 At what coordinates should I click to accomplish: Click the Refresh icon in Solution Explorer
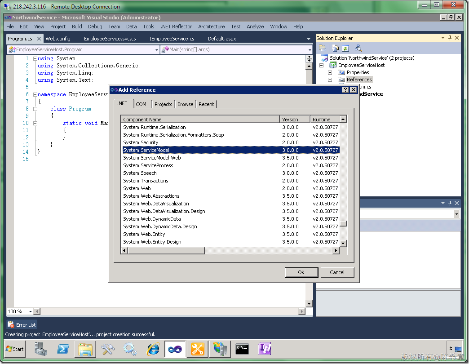345,48
